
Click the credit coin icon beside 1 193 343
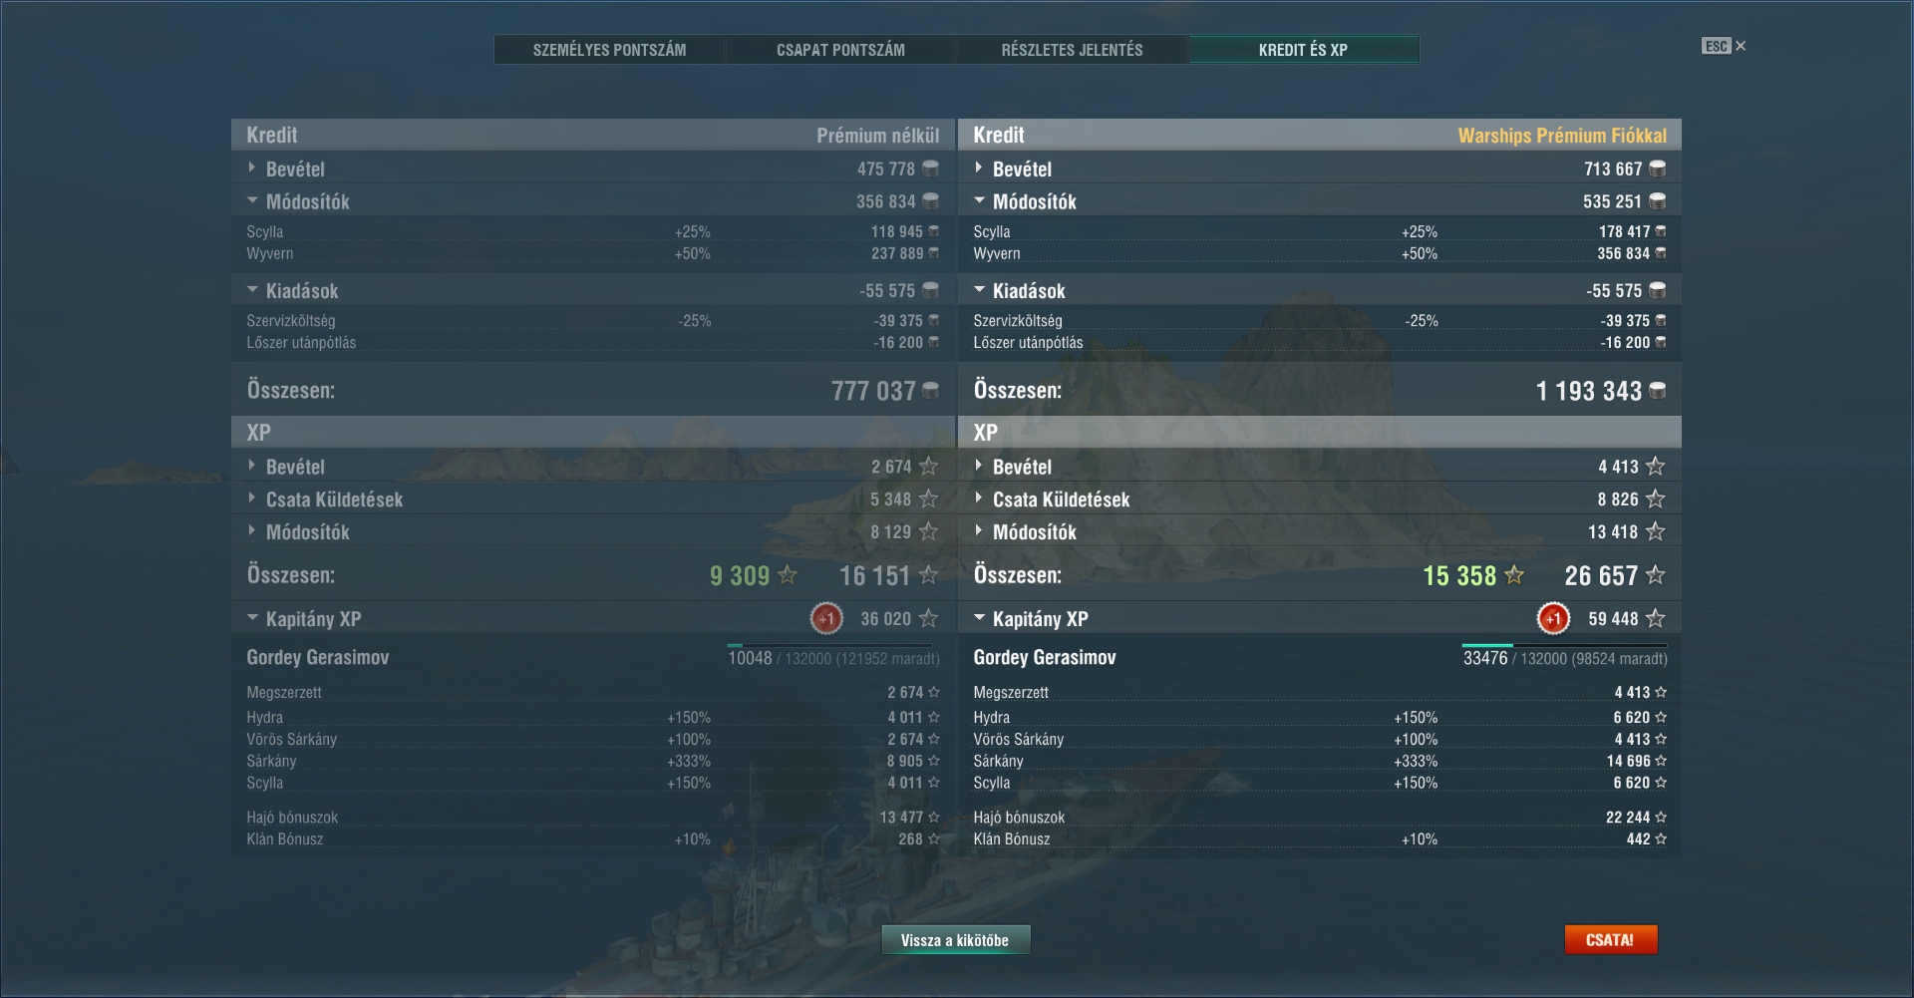1657,390
